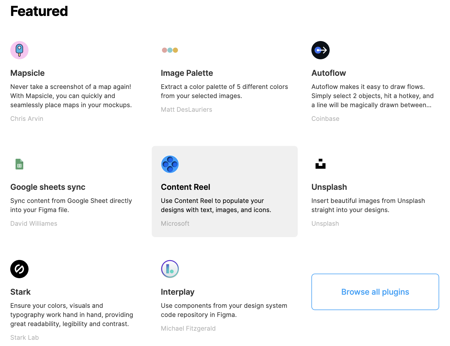Click Content Reel populate designs description
This screenshot has height=346, width=450.
pyautogui.click(x=216, y=205)
